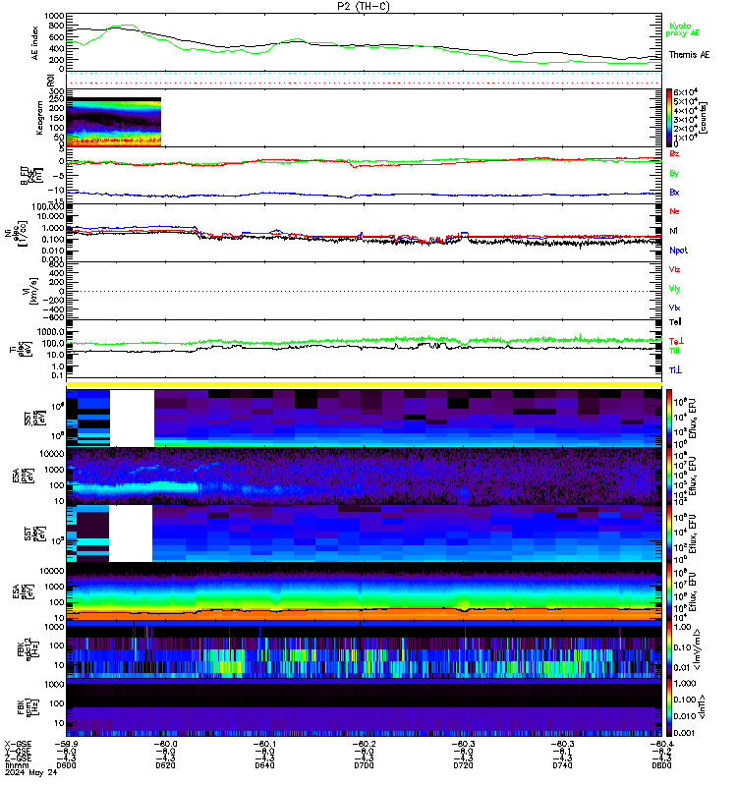Click the X-GSE value -60.2
This screenshot has height=786, width=737.
364,744
